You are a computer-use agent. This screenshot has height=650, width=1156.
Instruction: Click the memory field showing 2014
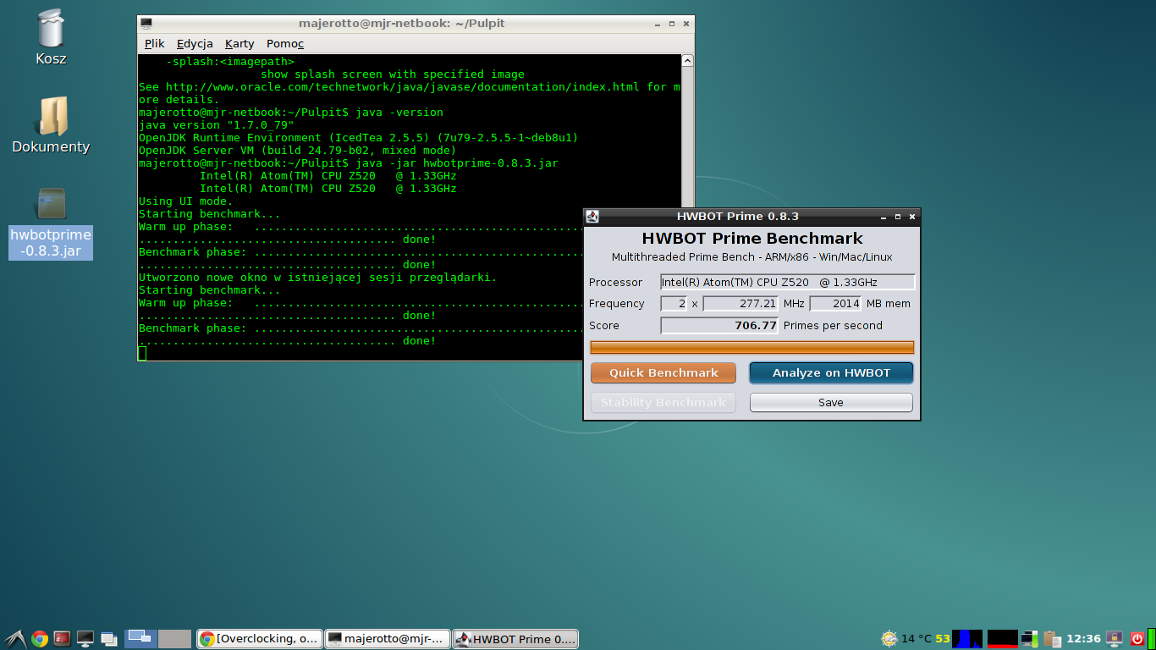click(836, 304)
